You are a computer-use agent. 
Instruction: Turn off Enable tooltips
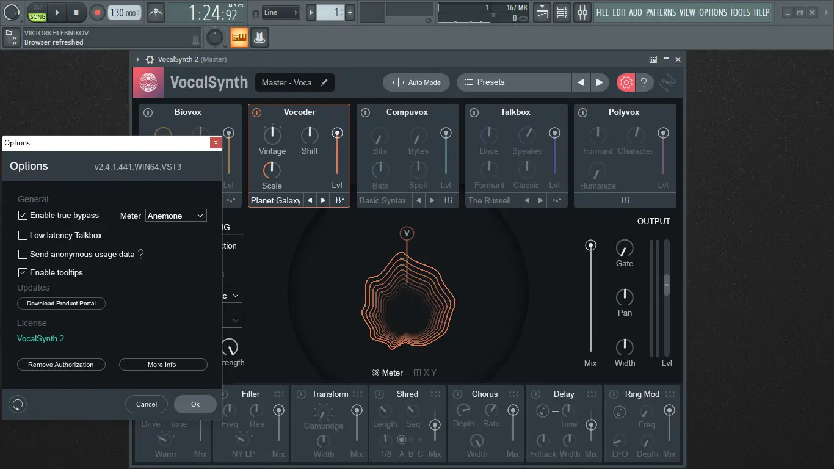point(23,272)
